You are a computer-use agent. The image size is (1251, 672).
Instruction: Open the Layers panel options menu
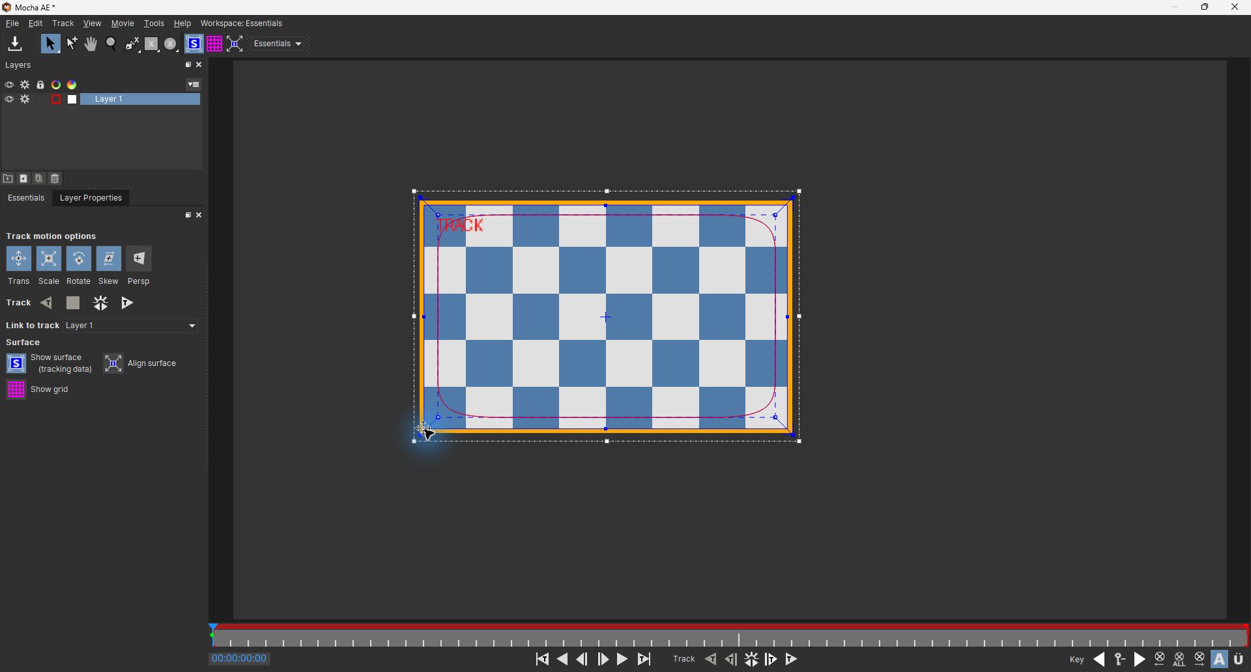(194, 85)
